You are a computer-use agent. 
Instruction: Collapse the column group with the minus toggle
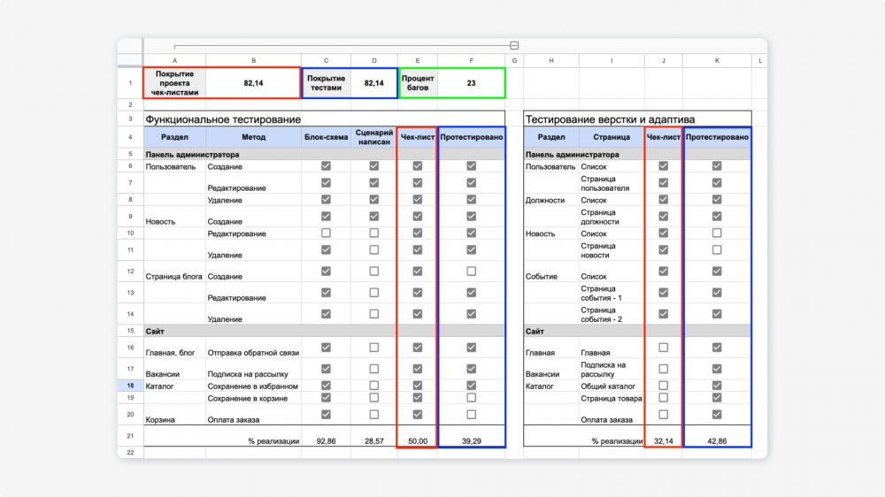(514, 45)
